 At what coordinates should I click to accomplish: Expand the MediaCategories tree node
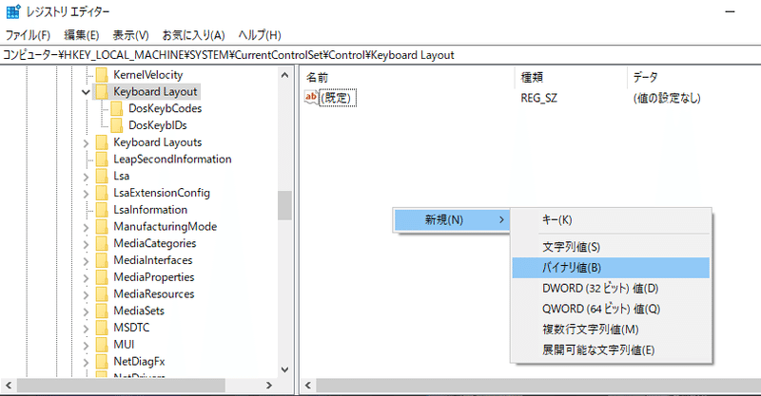(x=86, y=244)
